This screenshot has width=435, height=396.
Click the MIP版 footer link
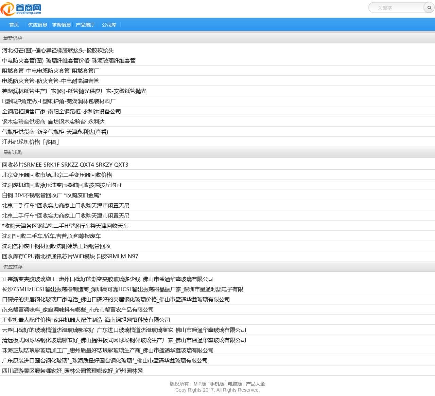point(200,384)
